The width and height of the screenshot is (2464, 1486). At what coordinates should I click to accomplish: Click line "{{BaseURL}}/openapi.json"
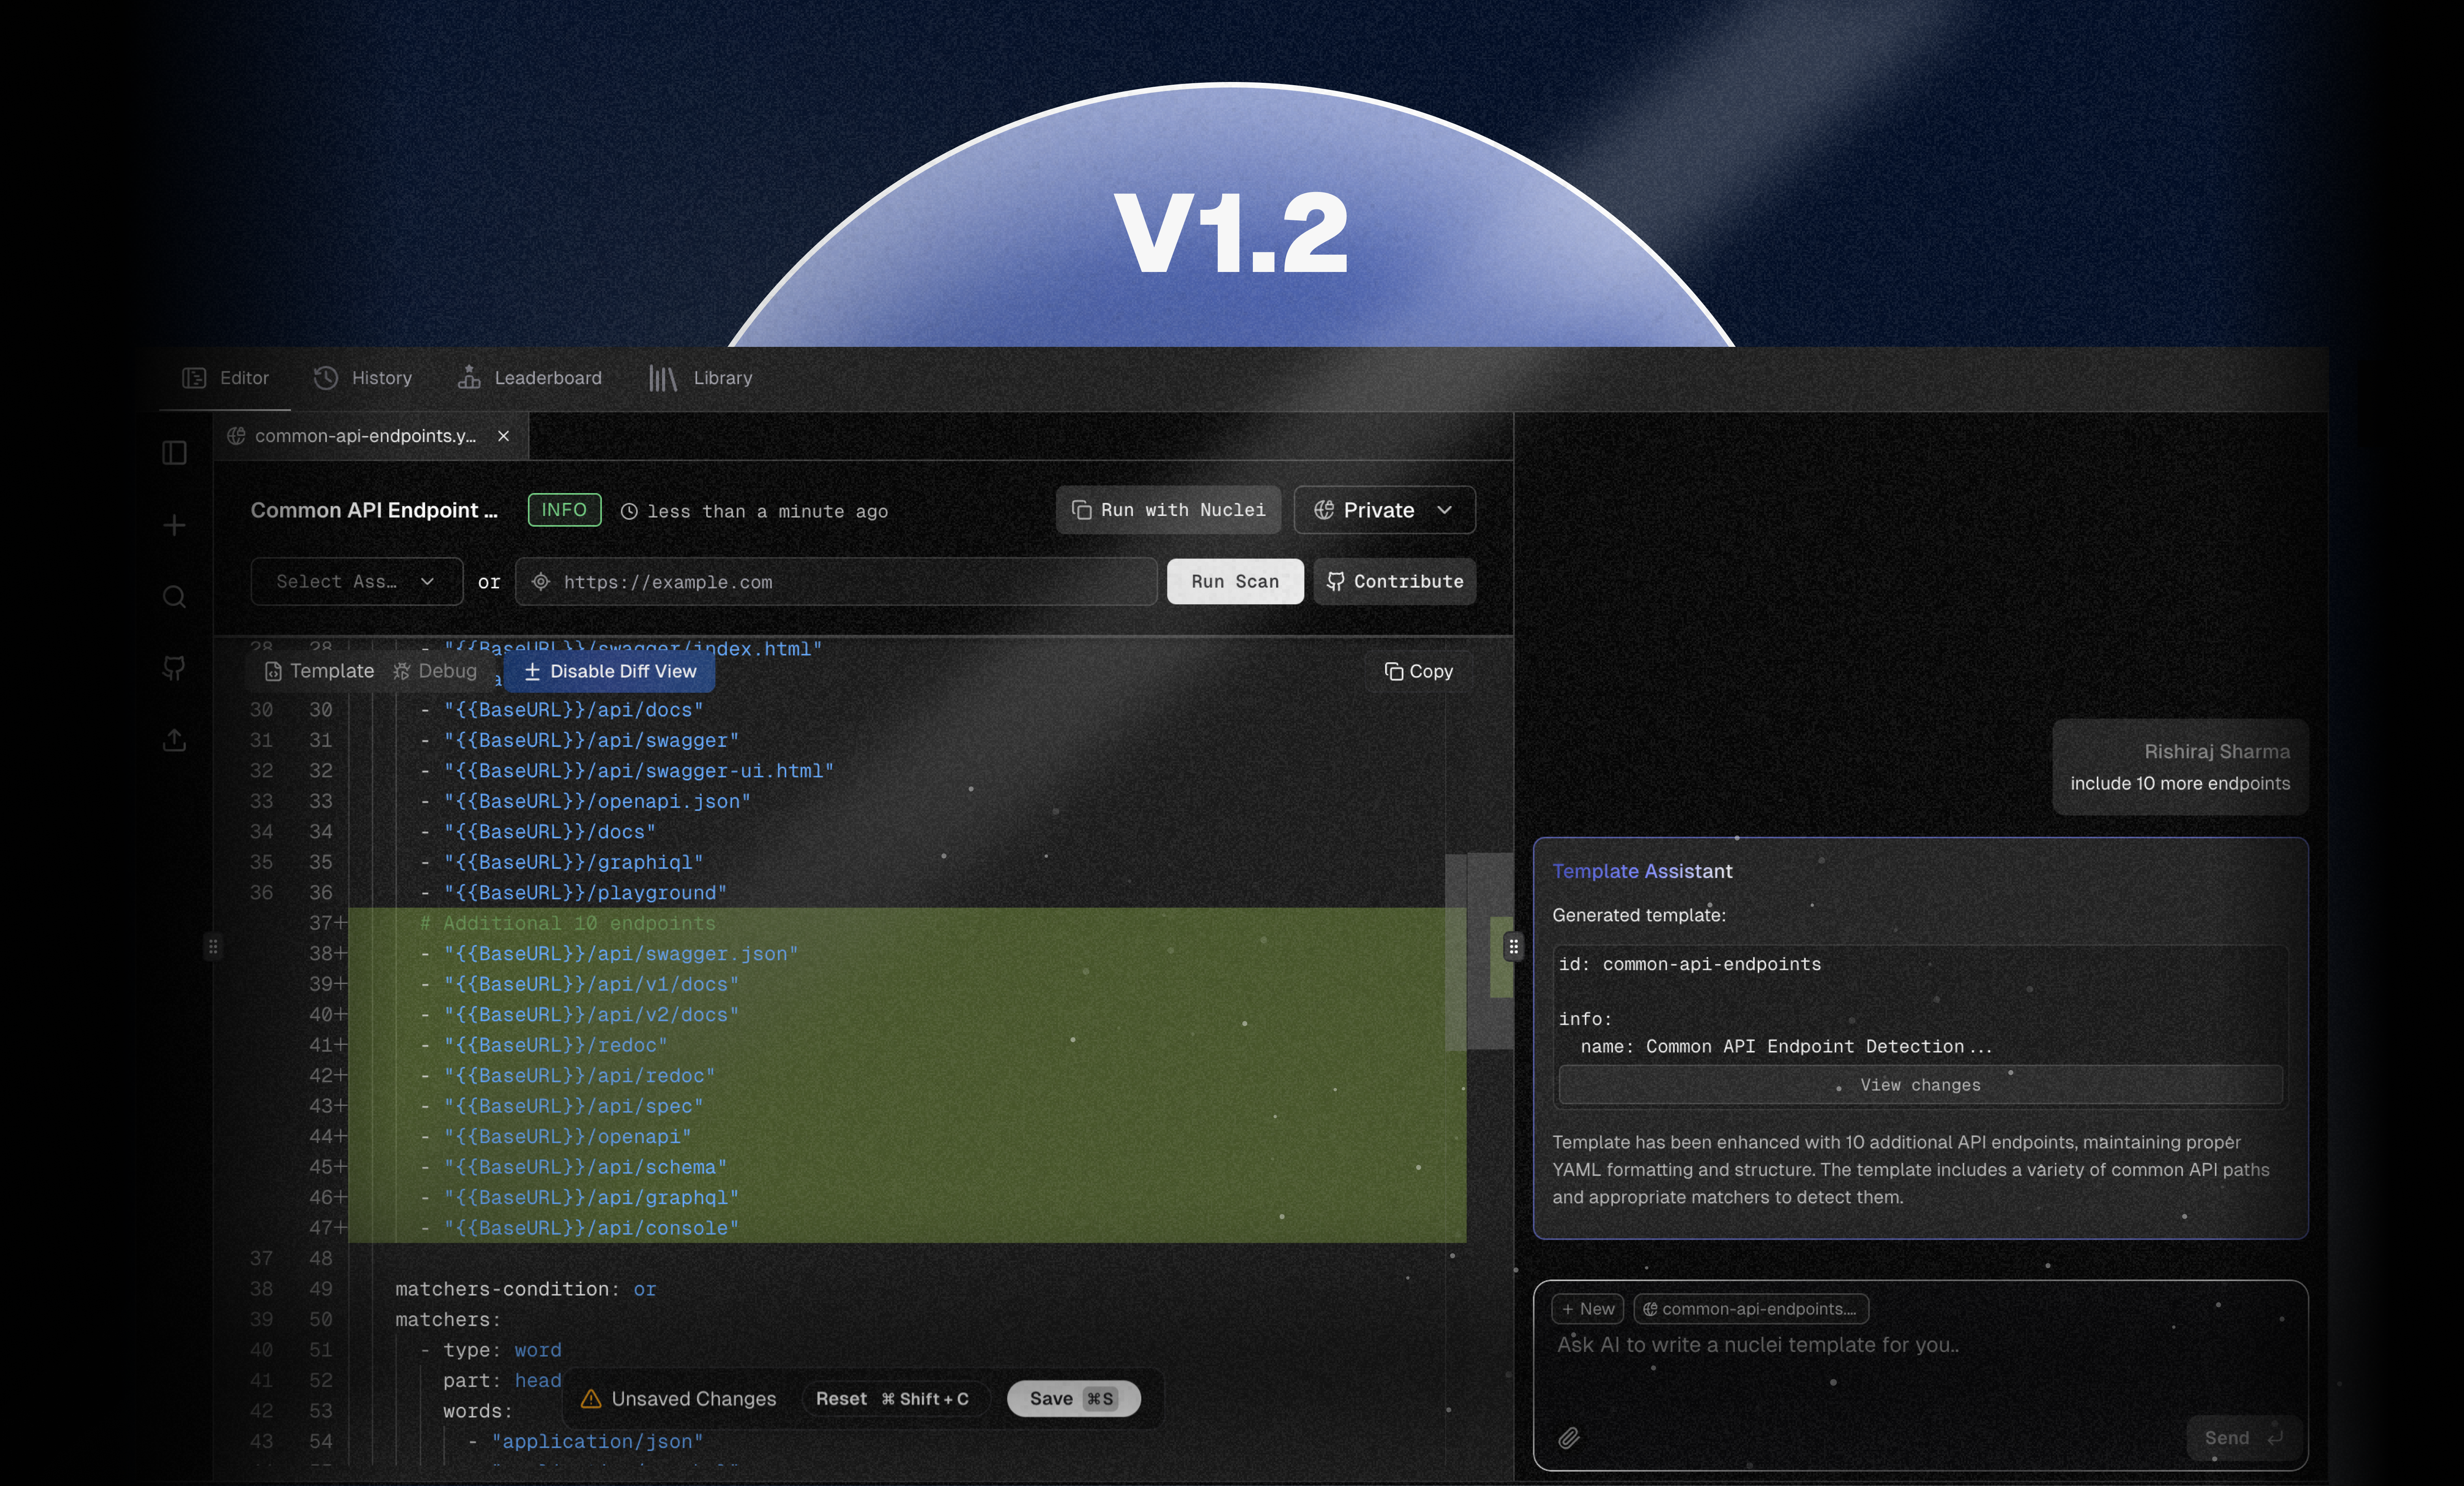597,801
